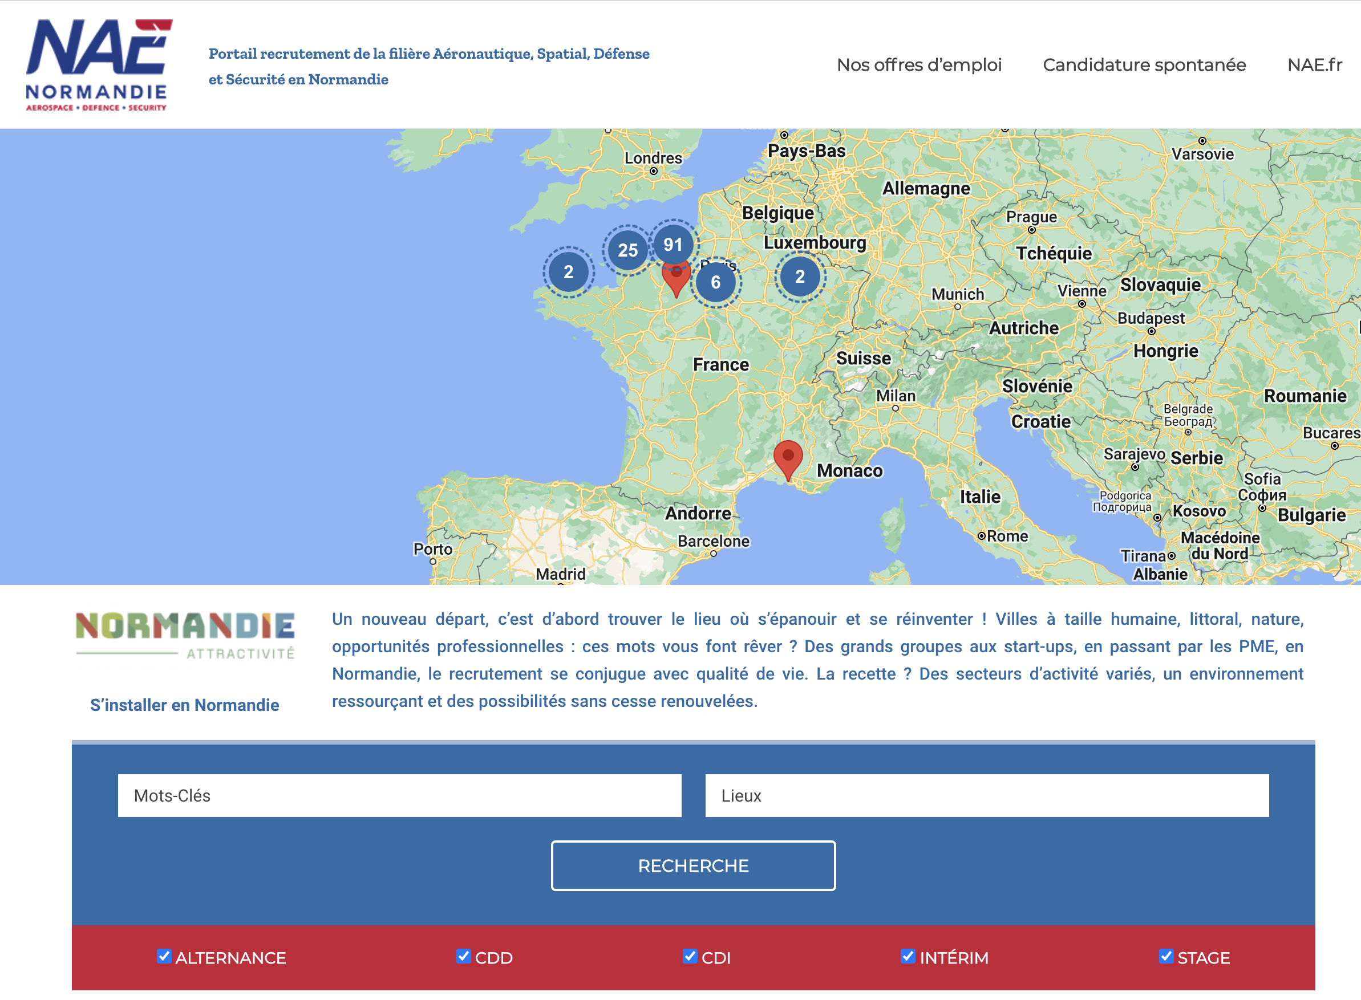
Task: Uncheck the CDI checkbox
Action: tap(689, 956)
